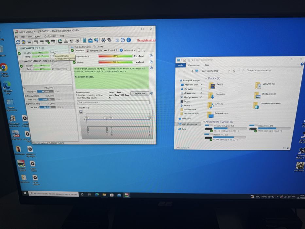
Task: Open Task View on the taskbar
Action: click(x=89, y=195)
